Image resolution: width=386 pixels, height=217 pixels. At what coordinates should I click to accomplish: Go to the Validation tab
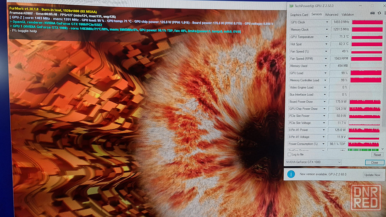coord(347,15)
